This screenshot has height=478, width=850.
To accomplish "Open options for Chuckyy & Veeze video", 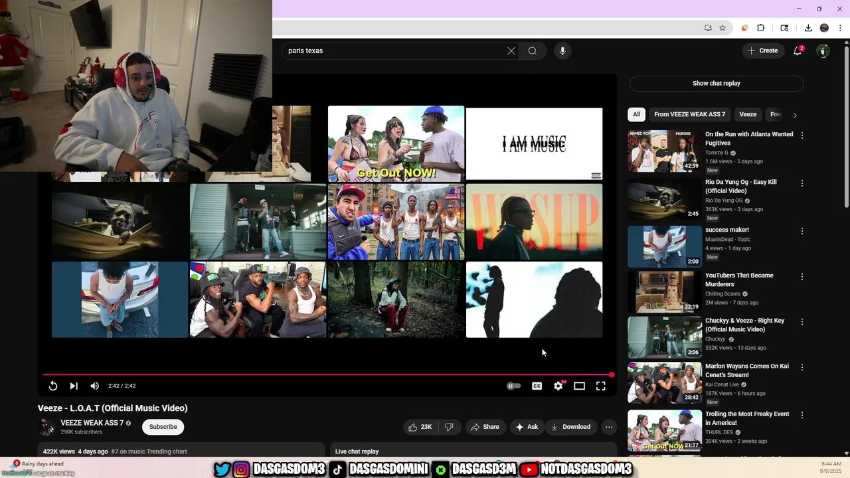I will coord(802,322).
